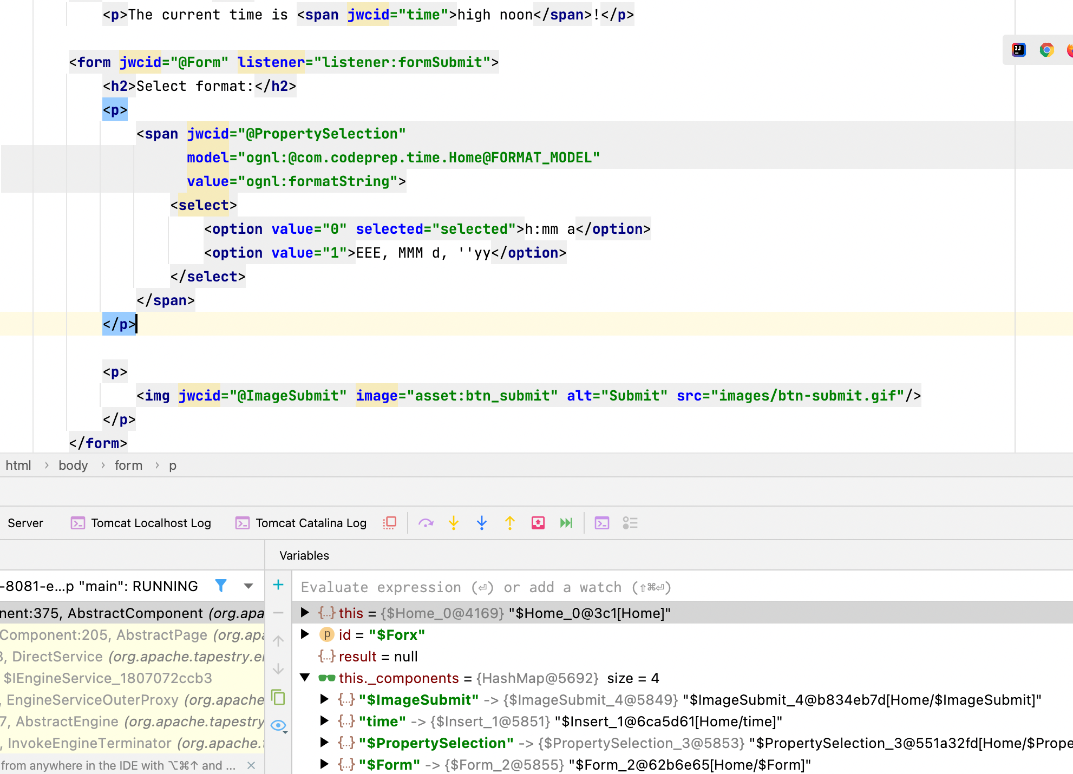Select the Variables panel tab

[x=304, y=555]
